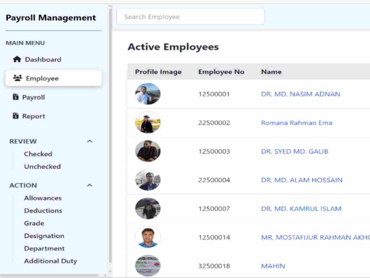Click profile photo of employee 22500004
The width and height of the screenshot is (370, 278).
point(148,180)
